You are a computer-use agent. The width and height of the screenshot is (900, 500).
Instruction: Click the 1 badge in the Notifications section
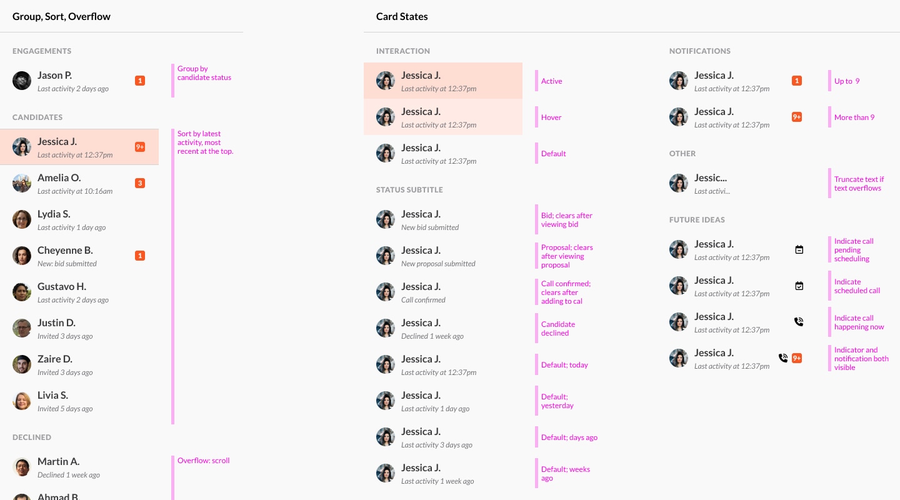coord(796,81)
